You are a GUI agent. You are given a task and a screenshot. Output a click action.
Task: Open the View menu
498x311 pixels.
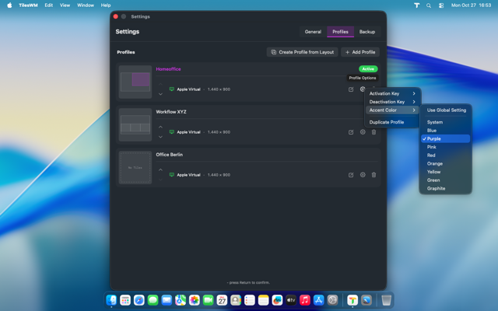[65, 5]
